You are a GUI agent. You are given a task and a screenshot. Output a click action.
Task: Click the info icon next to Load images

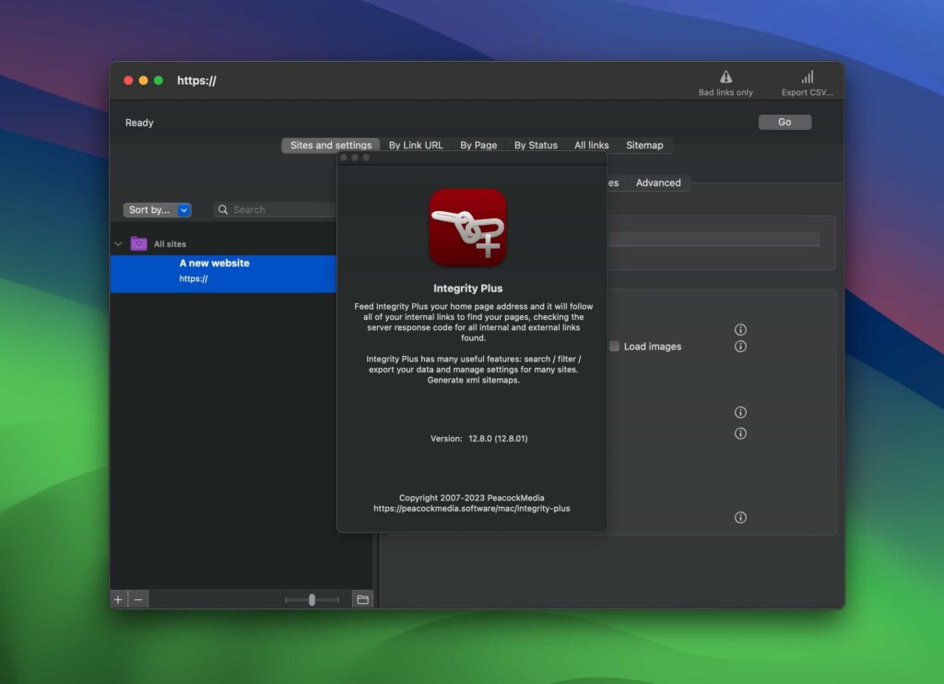point(740,346)
